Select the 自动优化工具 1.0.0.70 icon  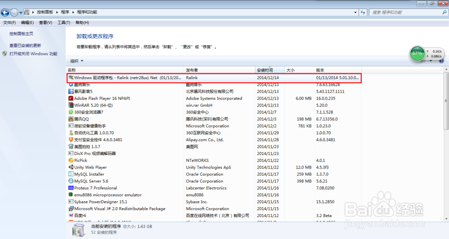(x=71, y=133)
